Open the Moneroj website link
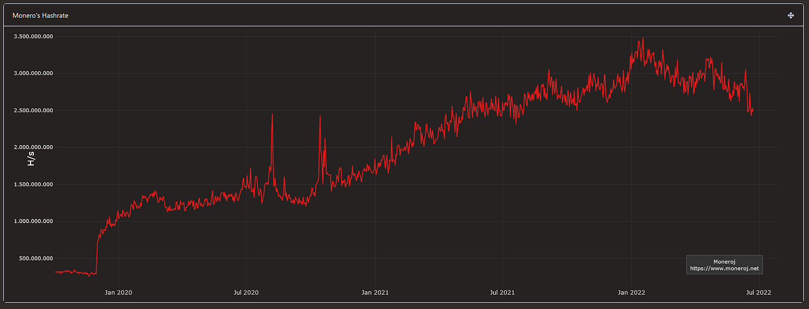Viewport: 809px width, 309px height. click(724, 268)
